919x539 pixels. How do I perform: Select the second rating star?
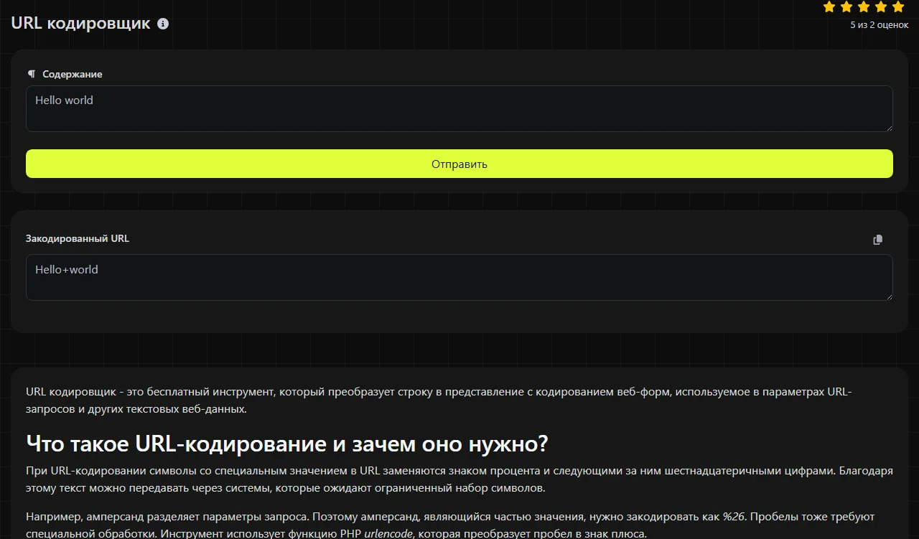click(846, 7)
